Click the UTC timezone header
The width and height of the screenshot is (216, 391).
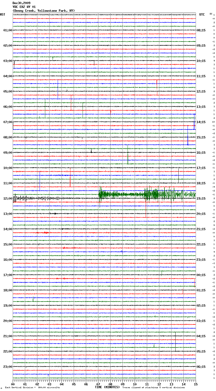[x=202, y=15]
